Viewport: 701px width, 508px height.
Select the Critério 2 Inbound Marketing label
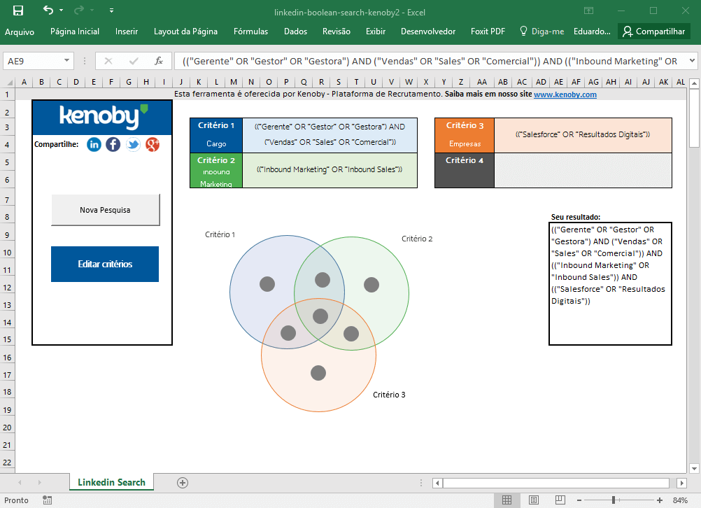[x=216, y=170]
